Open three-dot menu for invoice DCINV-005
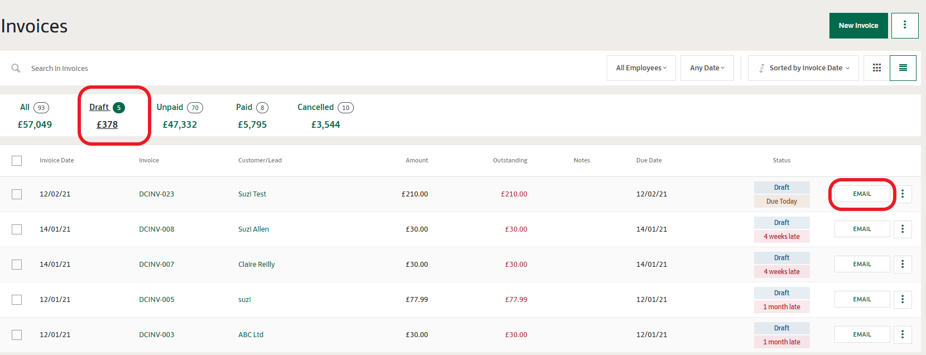 902,300
